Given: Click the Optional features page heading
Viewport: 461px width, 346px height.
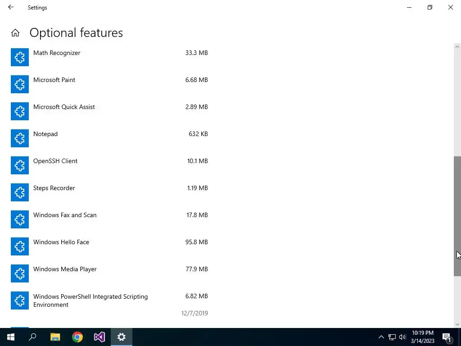Looking at the screenshot, I should 76,33.
